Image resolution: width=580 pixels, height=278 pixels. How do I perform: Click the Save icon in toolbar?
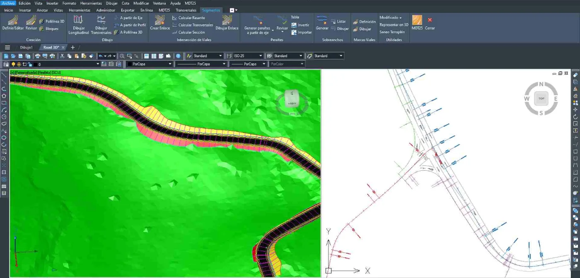pos(20,56)
